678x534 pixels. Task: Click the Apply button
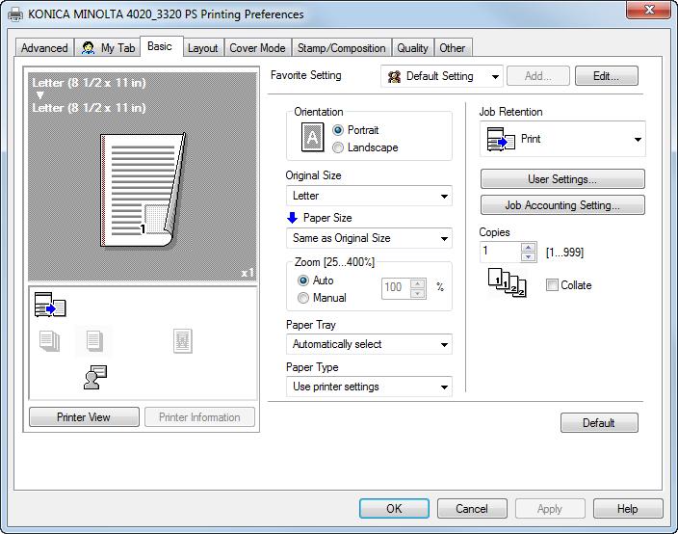tap(550, 509)
